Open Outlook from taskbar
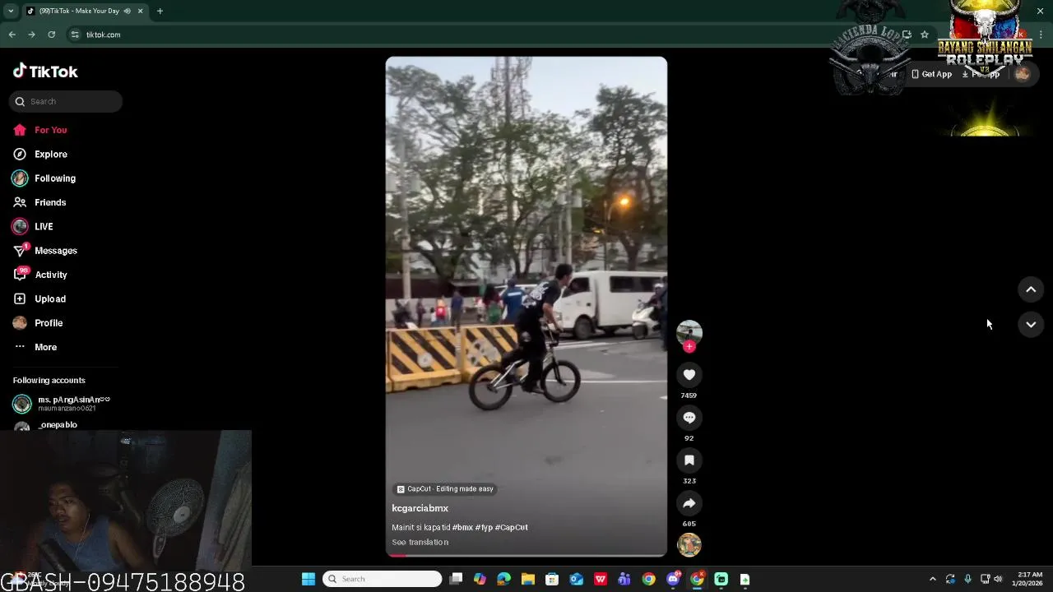 click(577, 579)
